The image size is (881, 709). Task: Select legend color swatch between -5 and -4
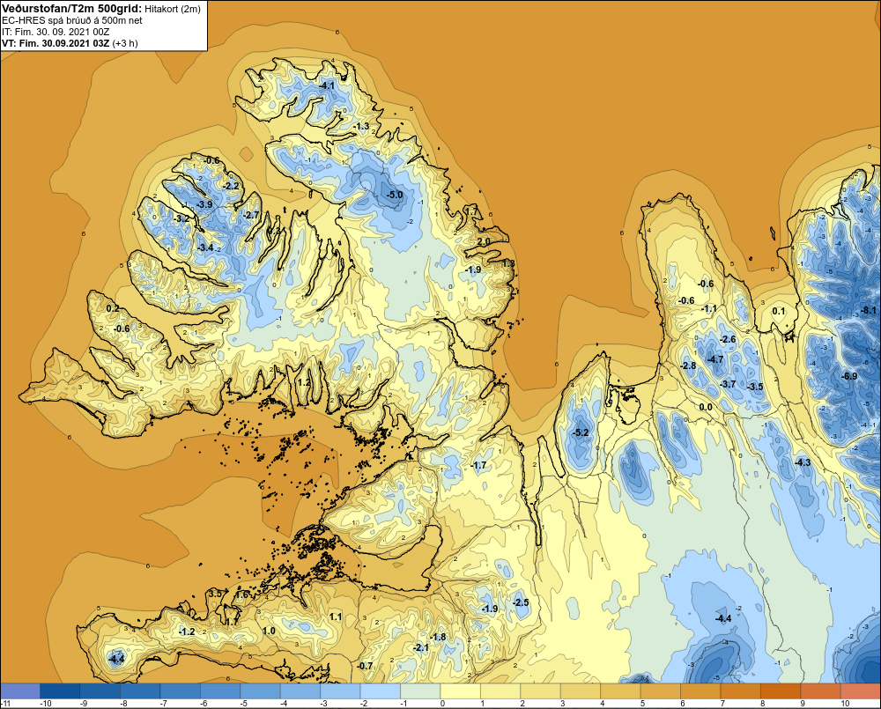click(x=260, y=691)
